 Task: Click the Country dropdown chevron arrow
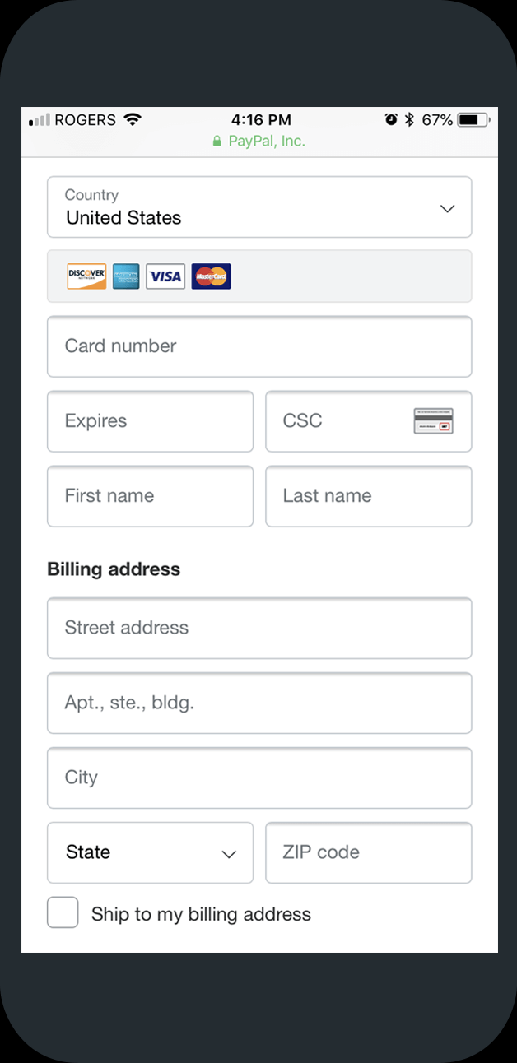coord(447,209)
